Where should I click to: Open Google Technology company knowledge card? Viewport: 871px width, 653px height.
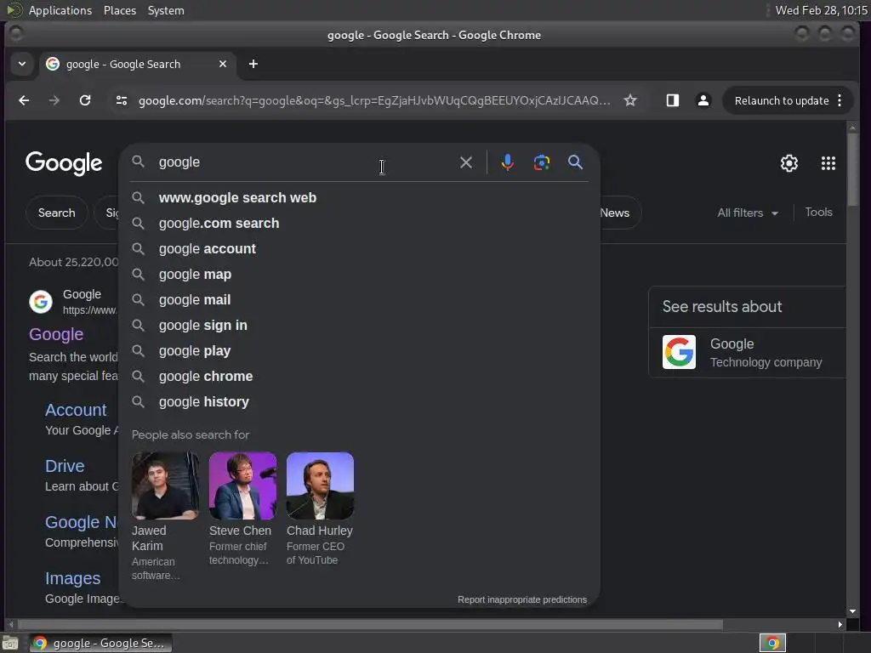(747, 353)
